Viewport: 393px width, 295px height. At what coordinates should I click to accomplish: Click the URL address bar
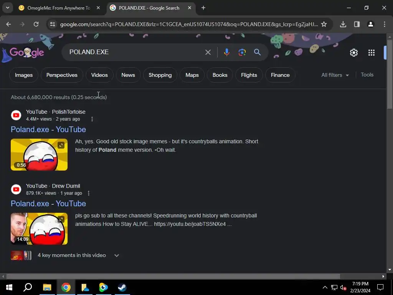(189, 24)
